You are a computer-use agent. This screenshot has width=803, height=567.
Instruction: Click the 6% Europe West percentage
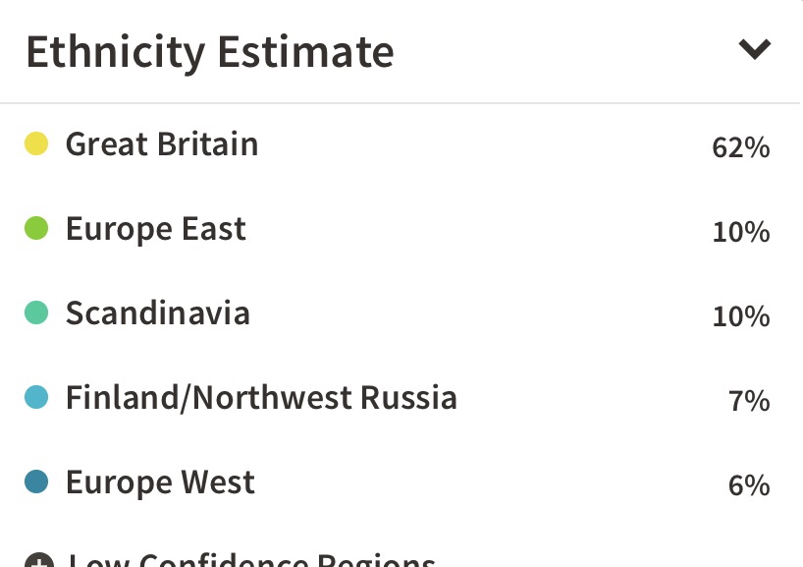(749, 486)
